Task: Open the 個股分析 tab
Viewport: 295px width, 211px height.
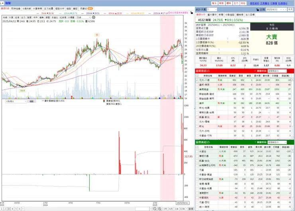Action: [60, 9]
